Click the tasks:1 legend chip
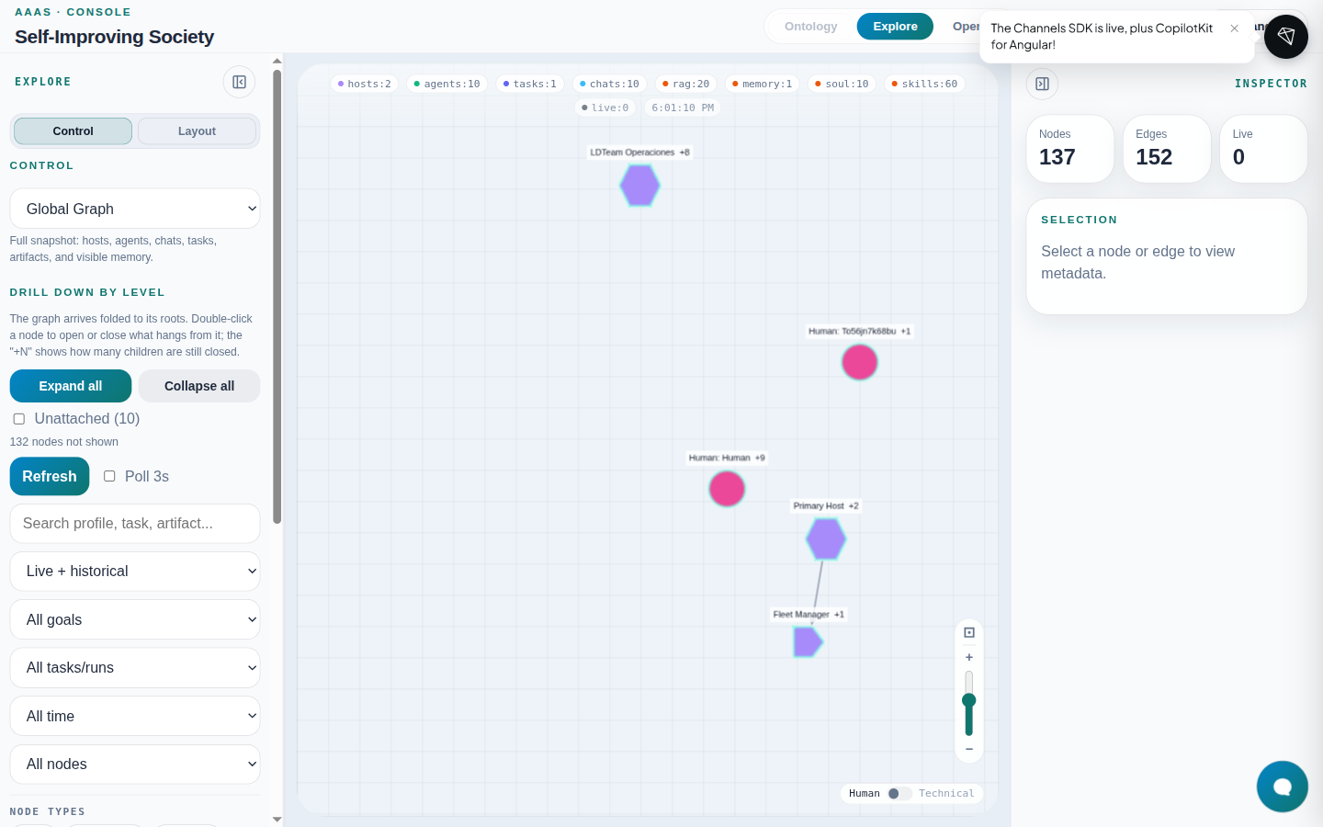1323x827 pixels. click(530, 84)
